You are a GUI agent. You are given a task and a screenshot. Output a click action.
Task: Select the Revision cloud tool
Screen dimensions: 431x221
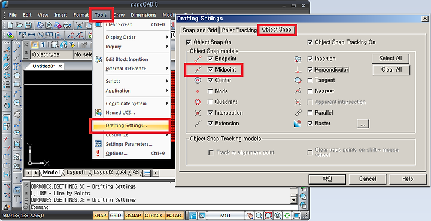click(17, 114)
